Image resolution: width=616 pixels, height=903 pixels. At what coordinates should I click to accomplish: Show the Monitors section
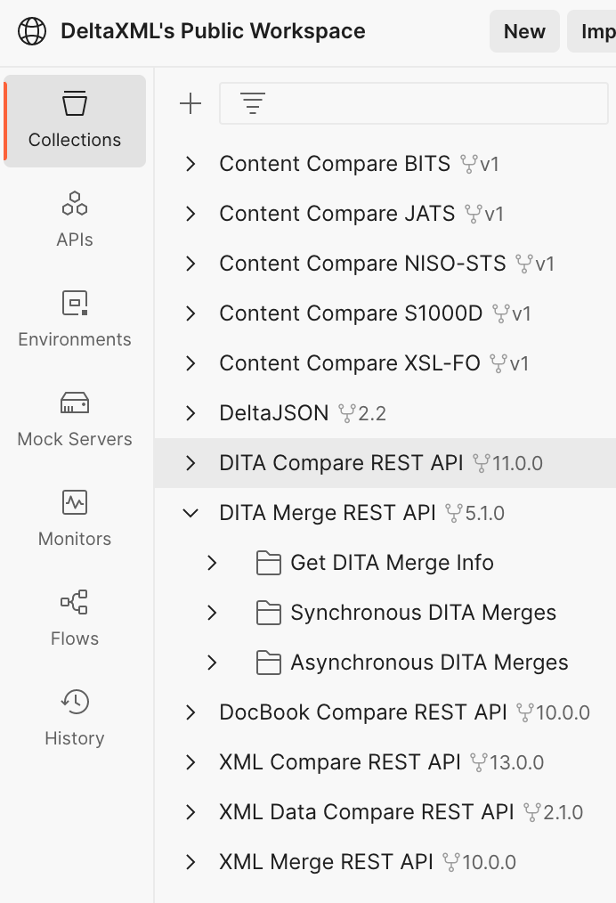[x=75, y=519]
